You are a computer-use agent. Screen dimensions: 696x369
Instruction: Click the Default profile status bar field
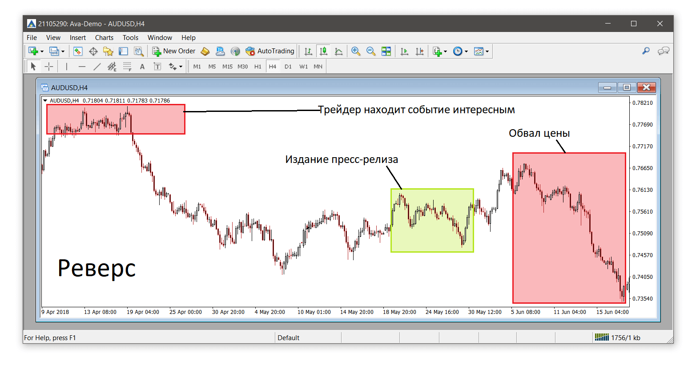coord(308,338)
